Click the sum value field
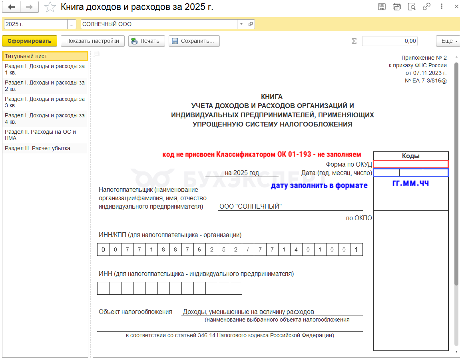This screenshot has width=460, height=360. coord(390,41)
